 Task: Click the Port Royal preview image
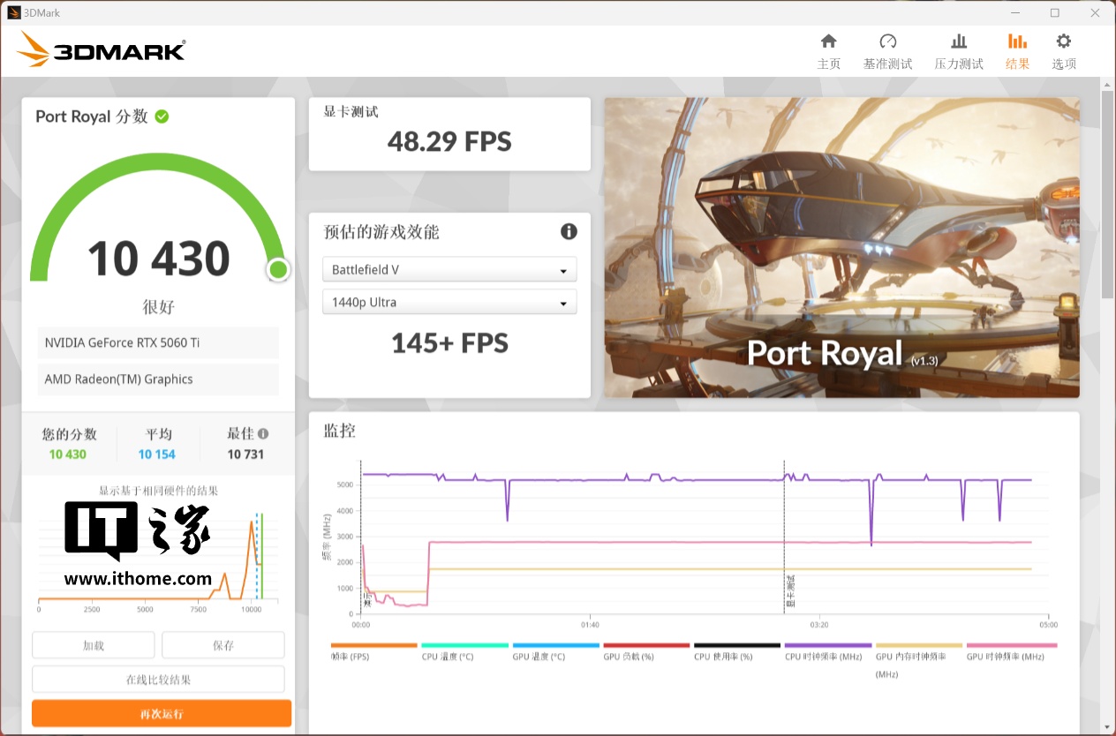pyautogui.click(x=841, y=247)
